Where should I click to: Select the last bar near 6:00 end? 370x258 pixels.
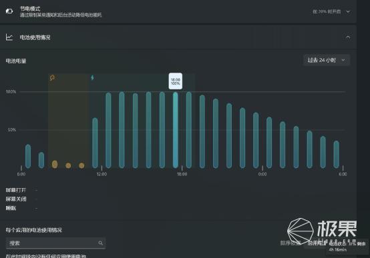(337, 154)
